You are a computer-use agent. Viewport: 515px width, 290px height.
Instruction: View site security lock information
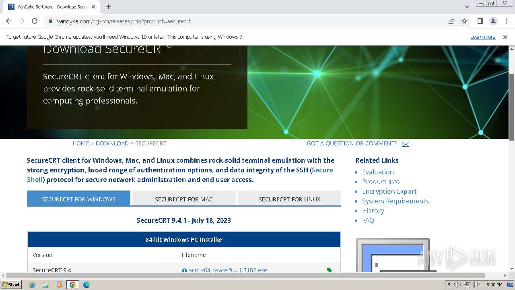coord(51,21)
